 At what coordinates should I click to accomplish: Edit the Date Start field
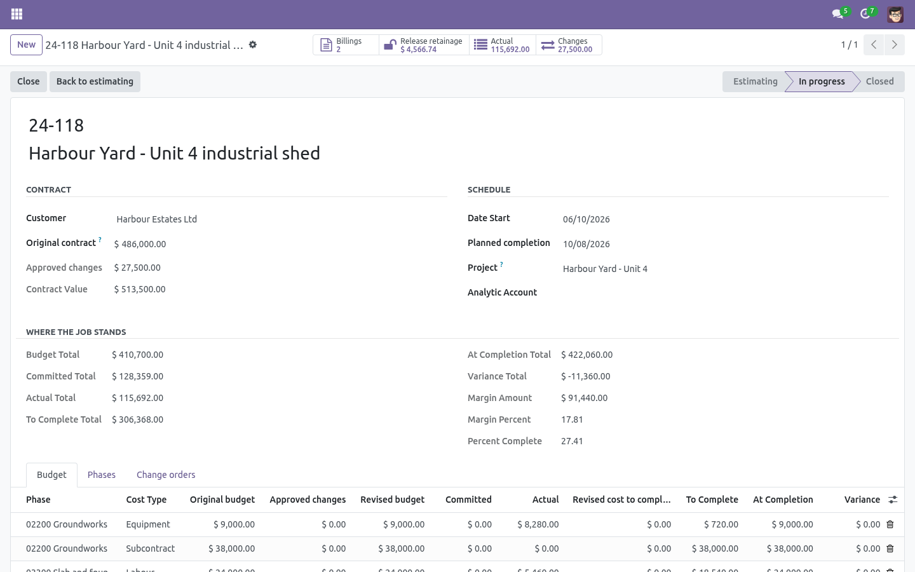pyautogui.click(x=726, y=219)
